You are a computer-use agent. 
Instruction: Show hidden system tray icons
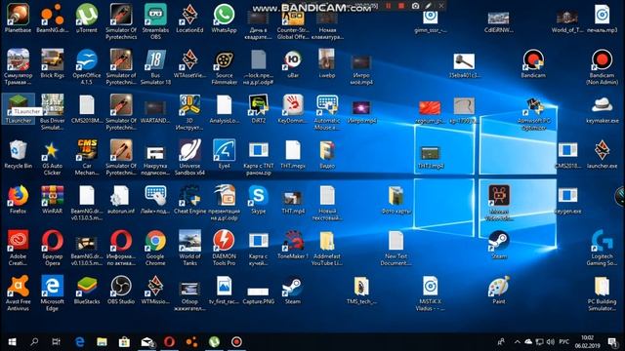[x=517, y=342]
